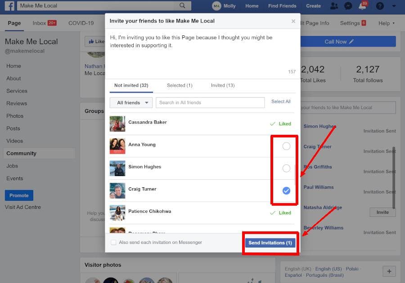
Task: Switch to the Invited (13) tab
Action: coord(222,85)
